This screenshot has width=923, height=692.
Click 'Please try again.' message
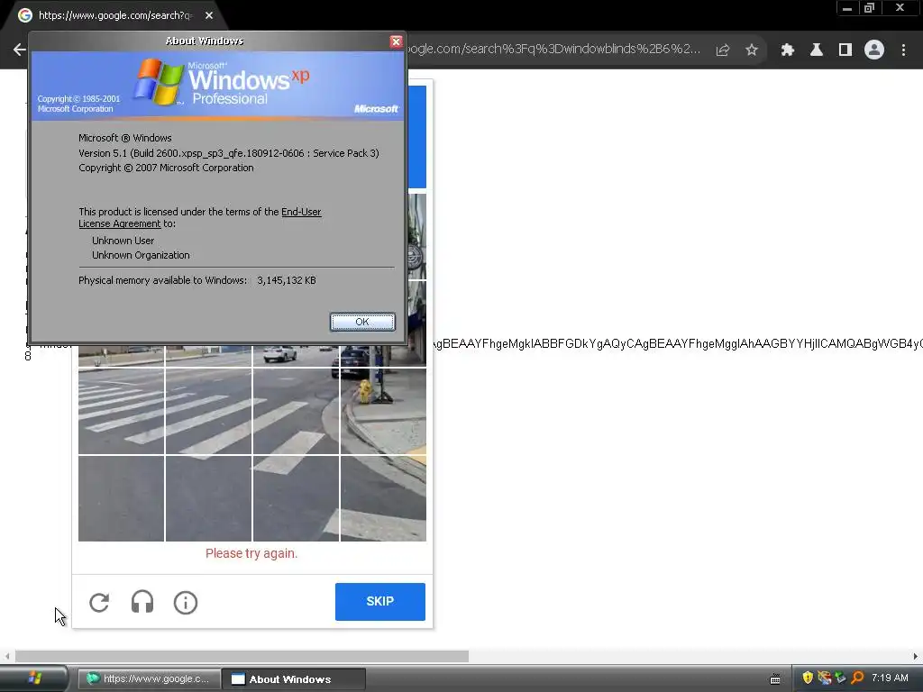251,553
